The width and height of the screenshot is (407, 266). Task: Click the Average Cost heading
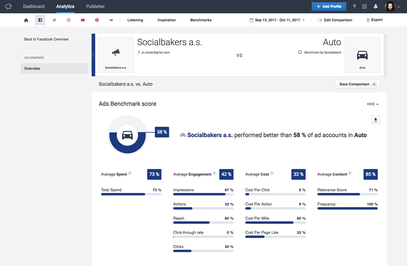[x=257, y=174]
